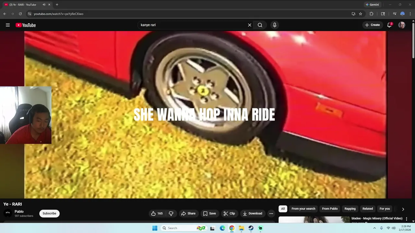Run search with the magnifier button
The height and width of the screenshot is (233, 415).
pyautogui.click(x=260, y=25)
